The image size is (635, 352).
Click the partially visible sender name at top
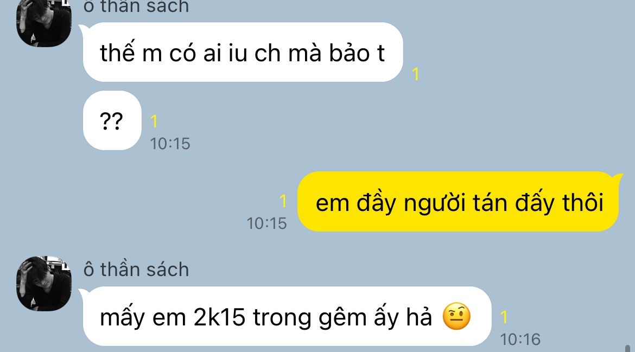pos(136,6)
